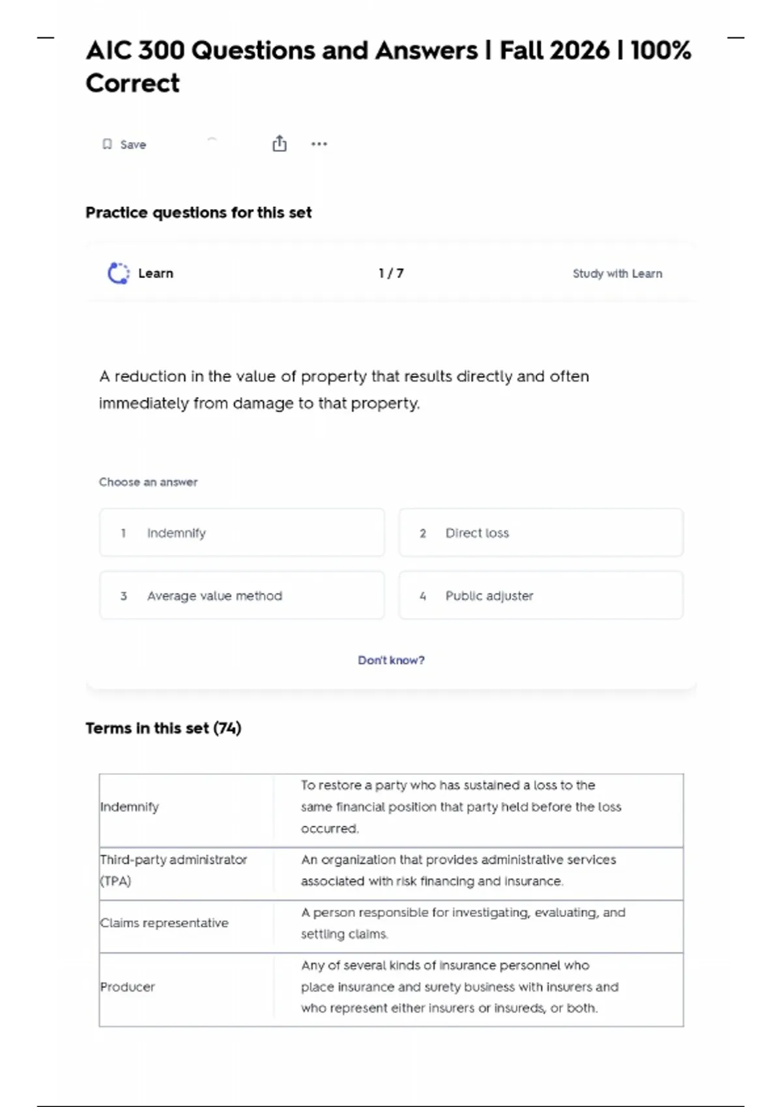This screenshot has height=1107, width=782.
Task: Click the AIC 300 Questions and Answers title
Action: pos(388,66)
